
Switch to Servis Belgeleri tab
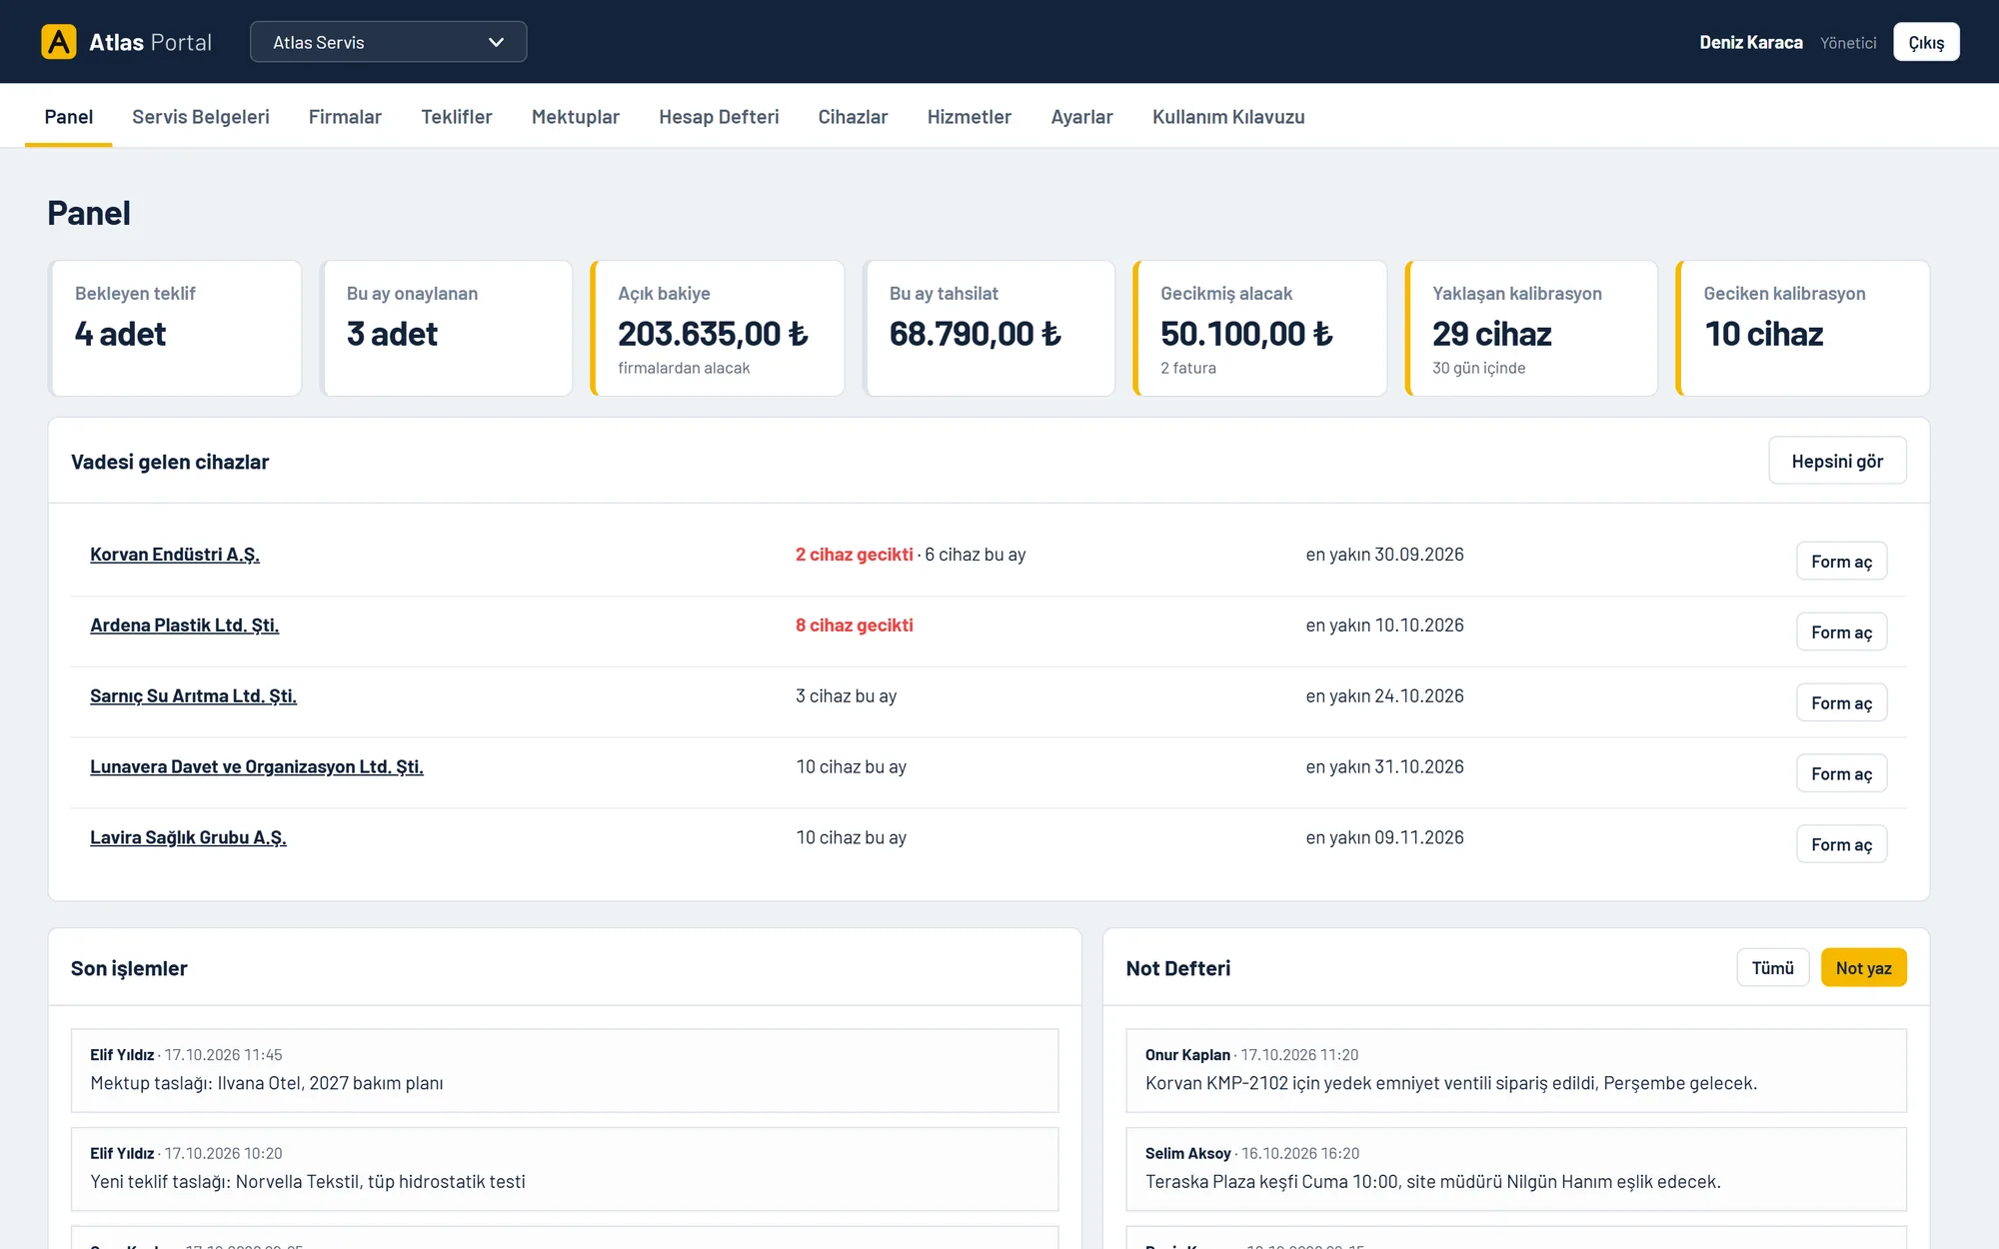coord(201,117)
